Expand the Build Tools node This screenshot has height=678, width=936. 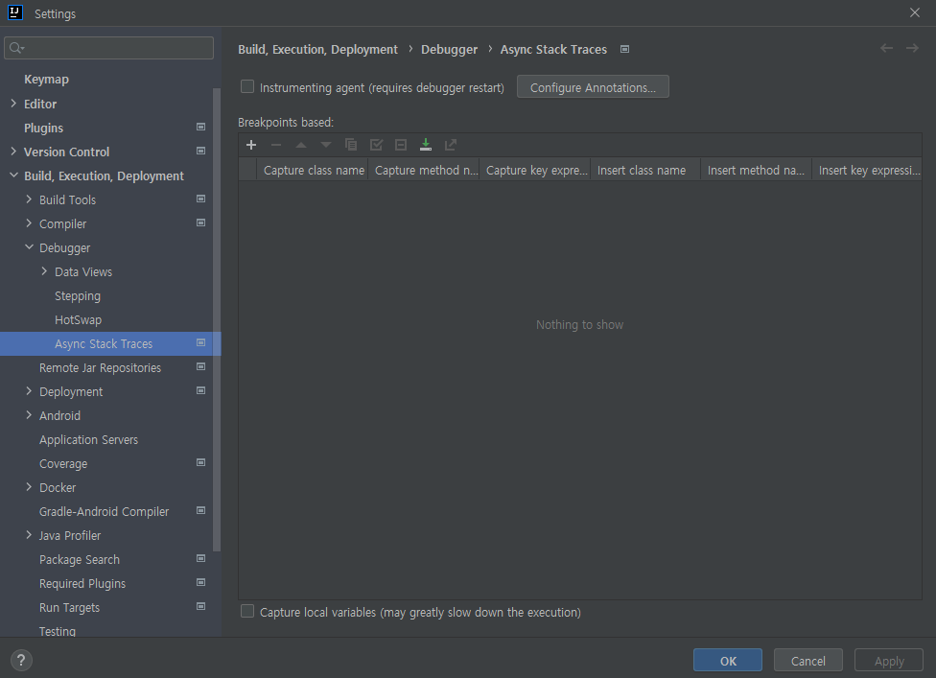(x=29, y=199)
